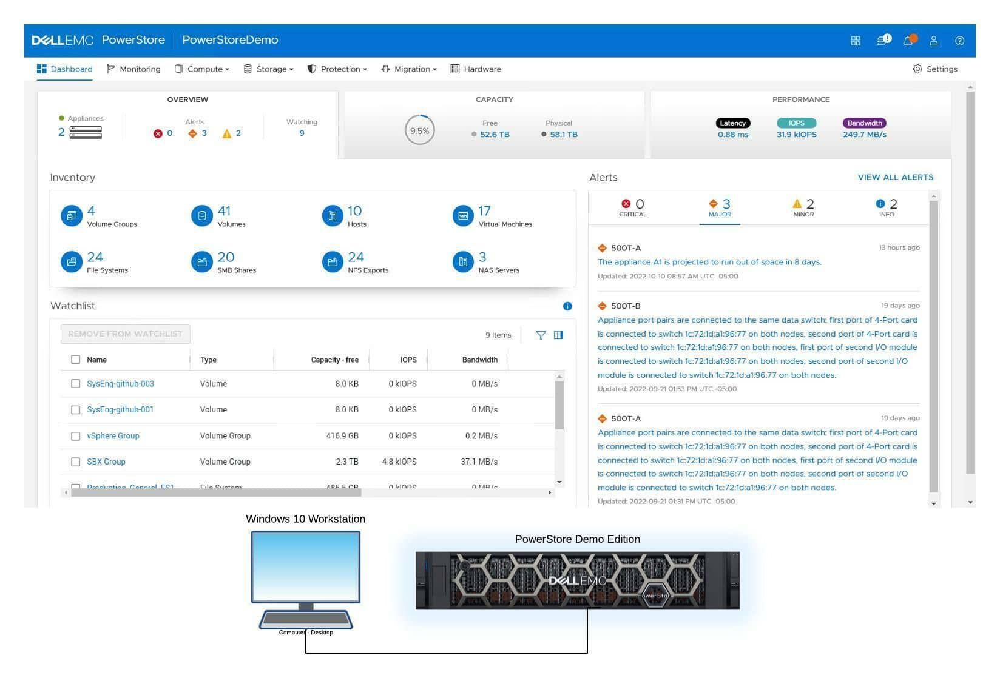Open the SBX Group link
The image size is (1000, 678).
pyautogui.click(x=106, y=462)
